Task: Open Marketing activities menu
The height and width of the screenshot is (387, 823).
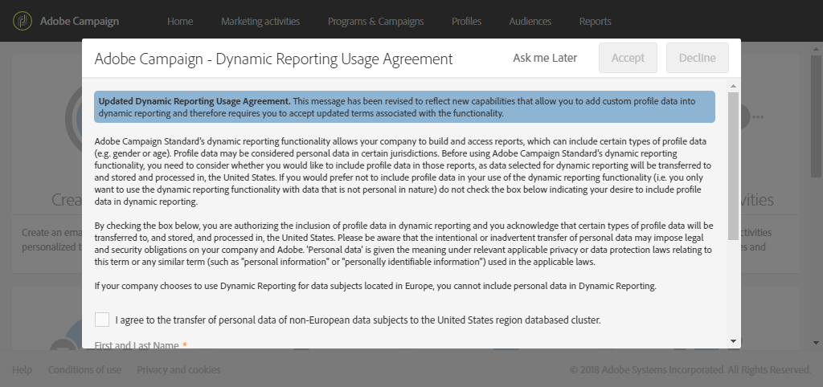Action: point(260,22)
